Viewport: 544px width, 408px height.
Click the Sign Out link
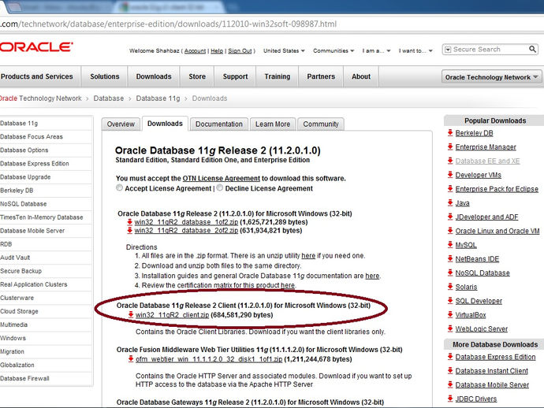[x=240, y=51]
